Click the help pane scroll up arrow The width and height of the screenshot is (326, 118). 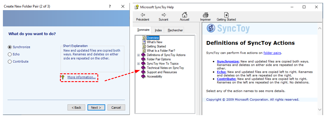pyautogui.click(x=320, y=28)
